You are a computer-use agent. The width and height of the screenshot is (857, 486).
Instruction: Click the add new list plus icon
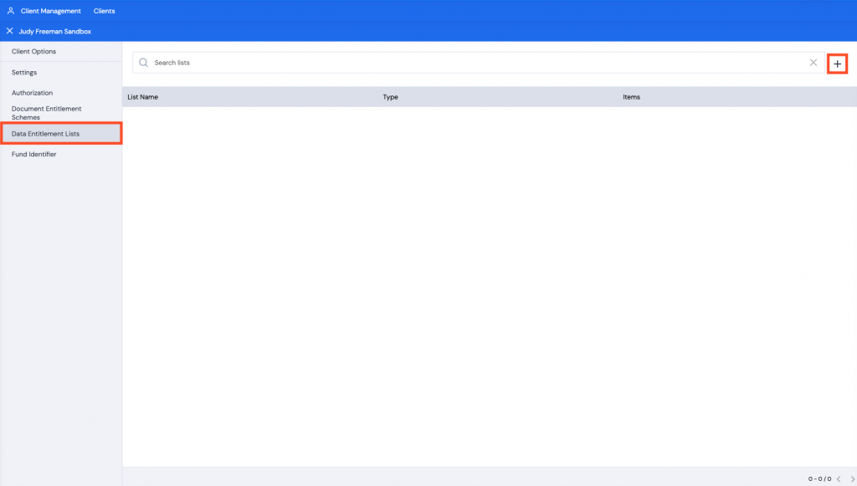837,64
